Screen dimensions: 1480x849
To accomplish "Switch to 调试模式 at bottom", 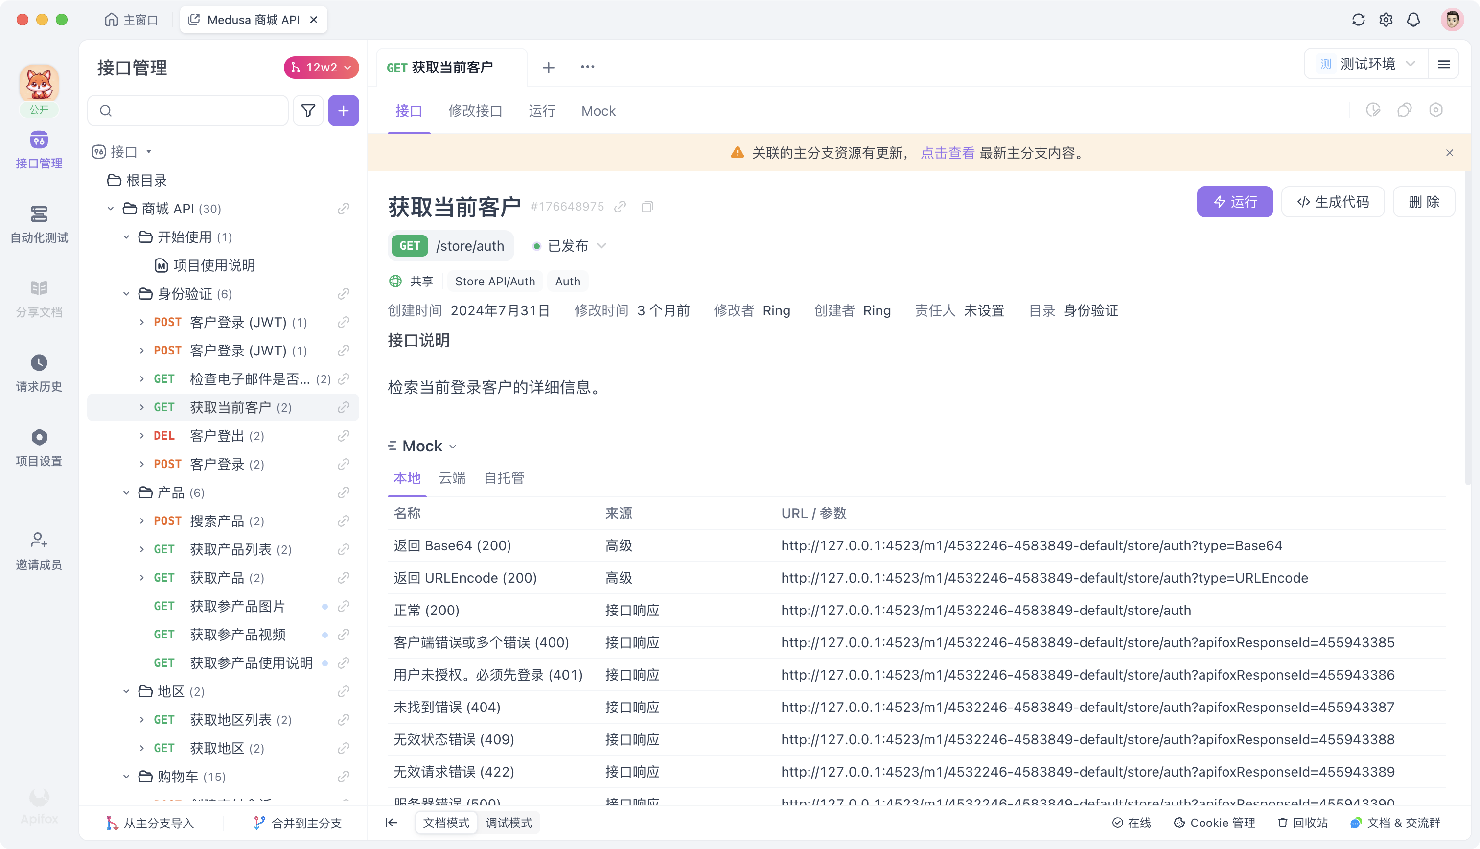I will (x=508, y=823).
